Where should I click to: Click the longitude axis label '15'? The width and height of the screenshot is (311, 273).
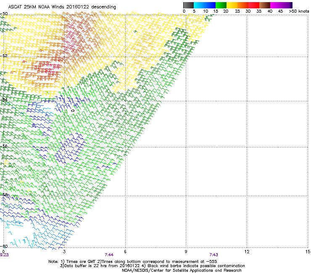(x=308, y=252)
